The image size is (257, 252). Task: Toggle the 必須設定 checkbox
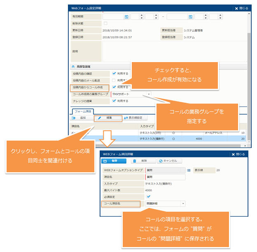(x=149, y=197)
